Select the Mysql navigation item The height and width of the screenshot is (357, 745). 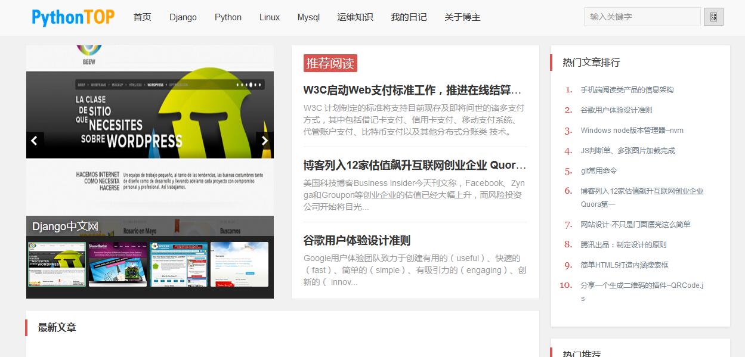[x=308, y=17]
